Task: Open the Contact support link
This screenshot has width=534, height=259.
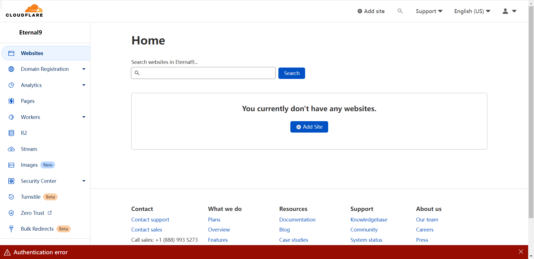Action: pos(150,220)
